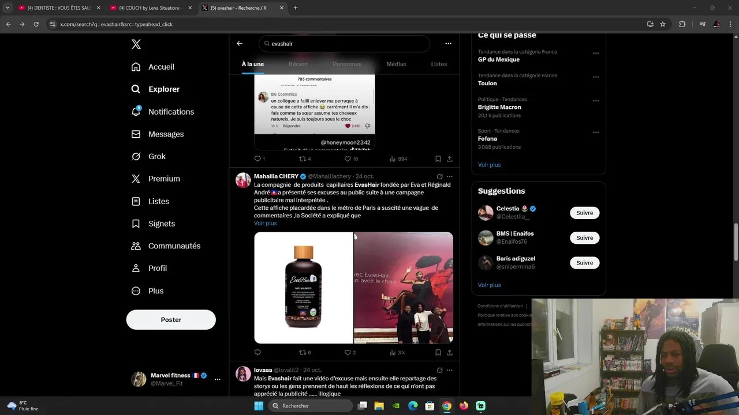739x415 pixels.
Task: Open Grok icon on Mahallia CHERY post
Action: click(x=439, y=177)
